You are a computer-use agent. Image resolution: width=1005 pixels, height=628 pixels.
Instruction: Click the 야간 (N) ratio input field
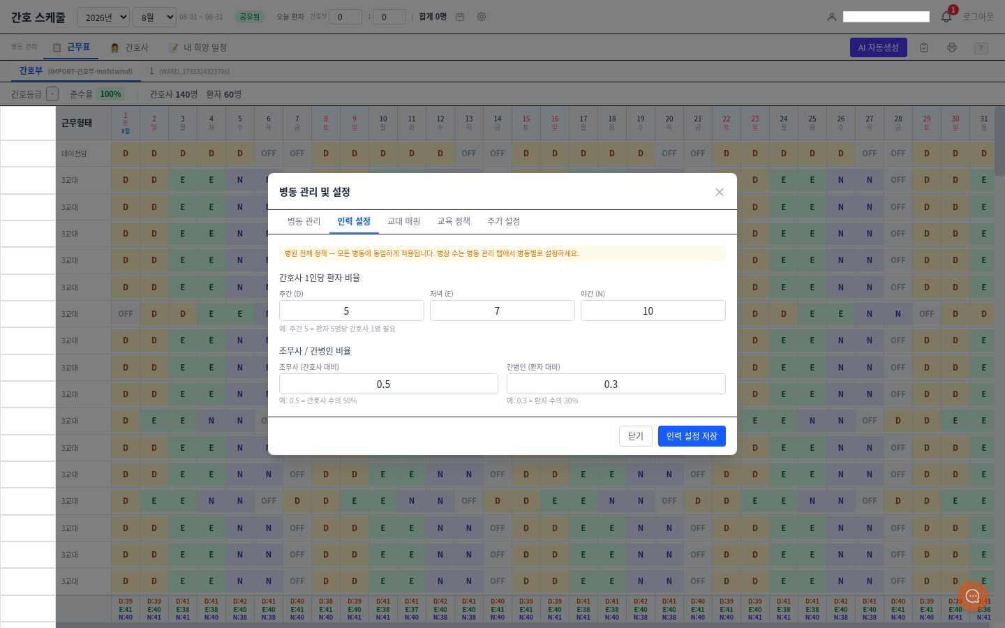[x=653, y=311]
